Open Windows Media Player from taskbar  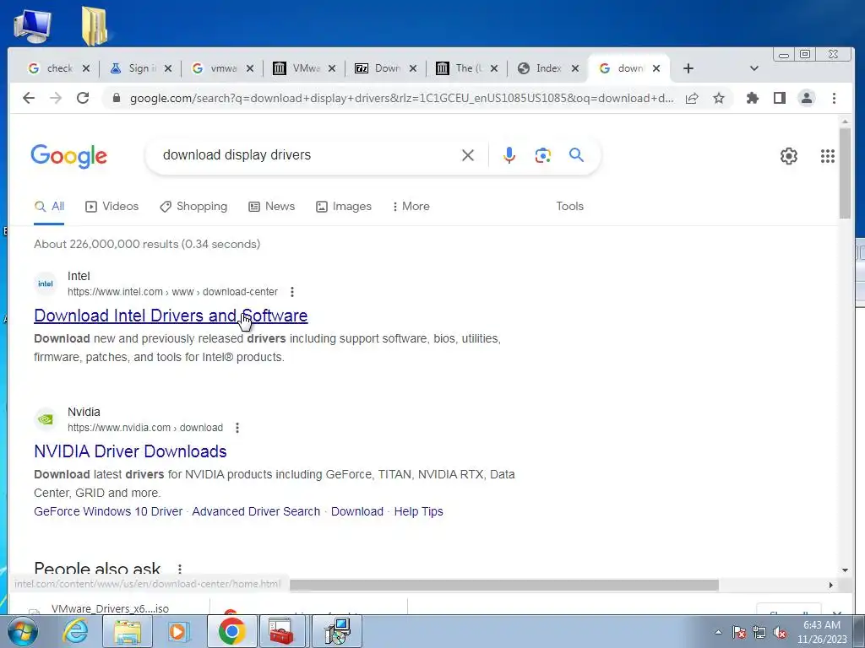point(177,631)
